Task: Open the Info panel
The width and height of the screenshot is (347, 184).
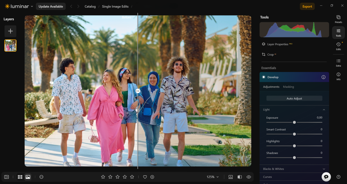Action: [x=338, y=76]
